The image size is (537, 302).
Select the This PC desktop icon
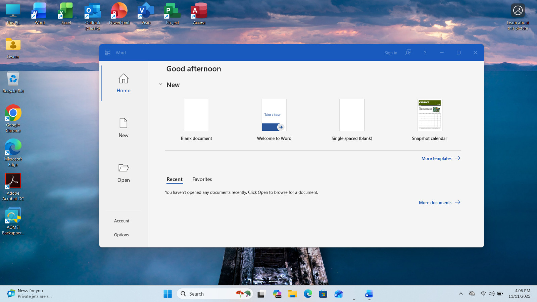(13, 14)
